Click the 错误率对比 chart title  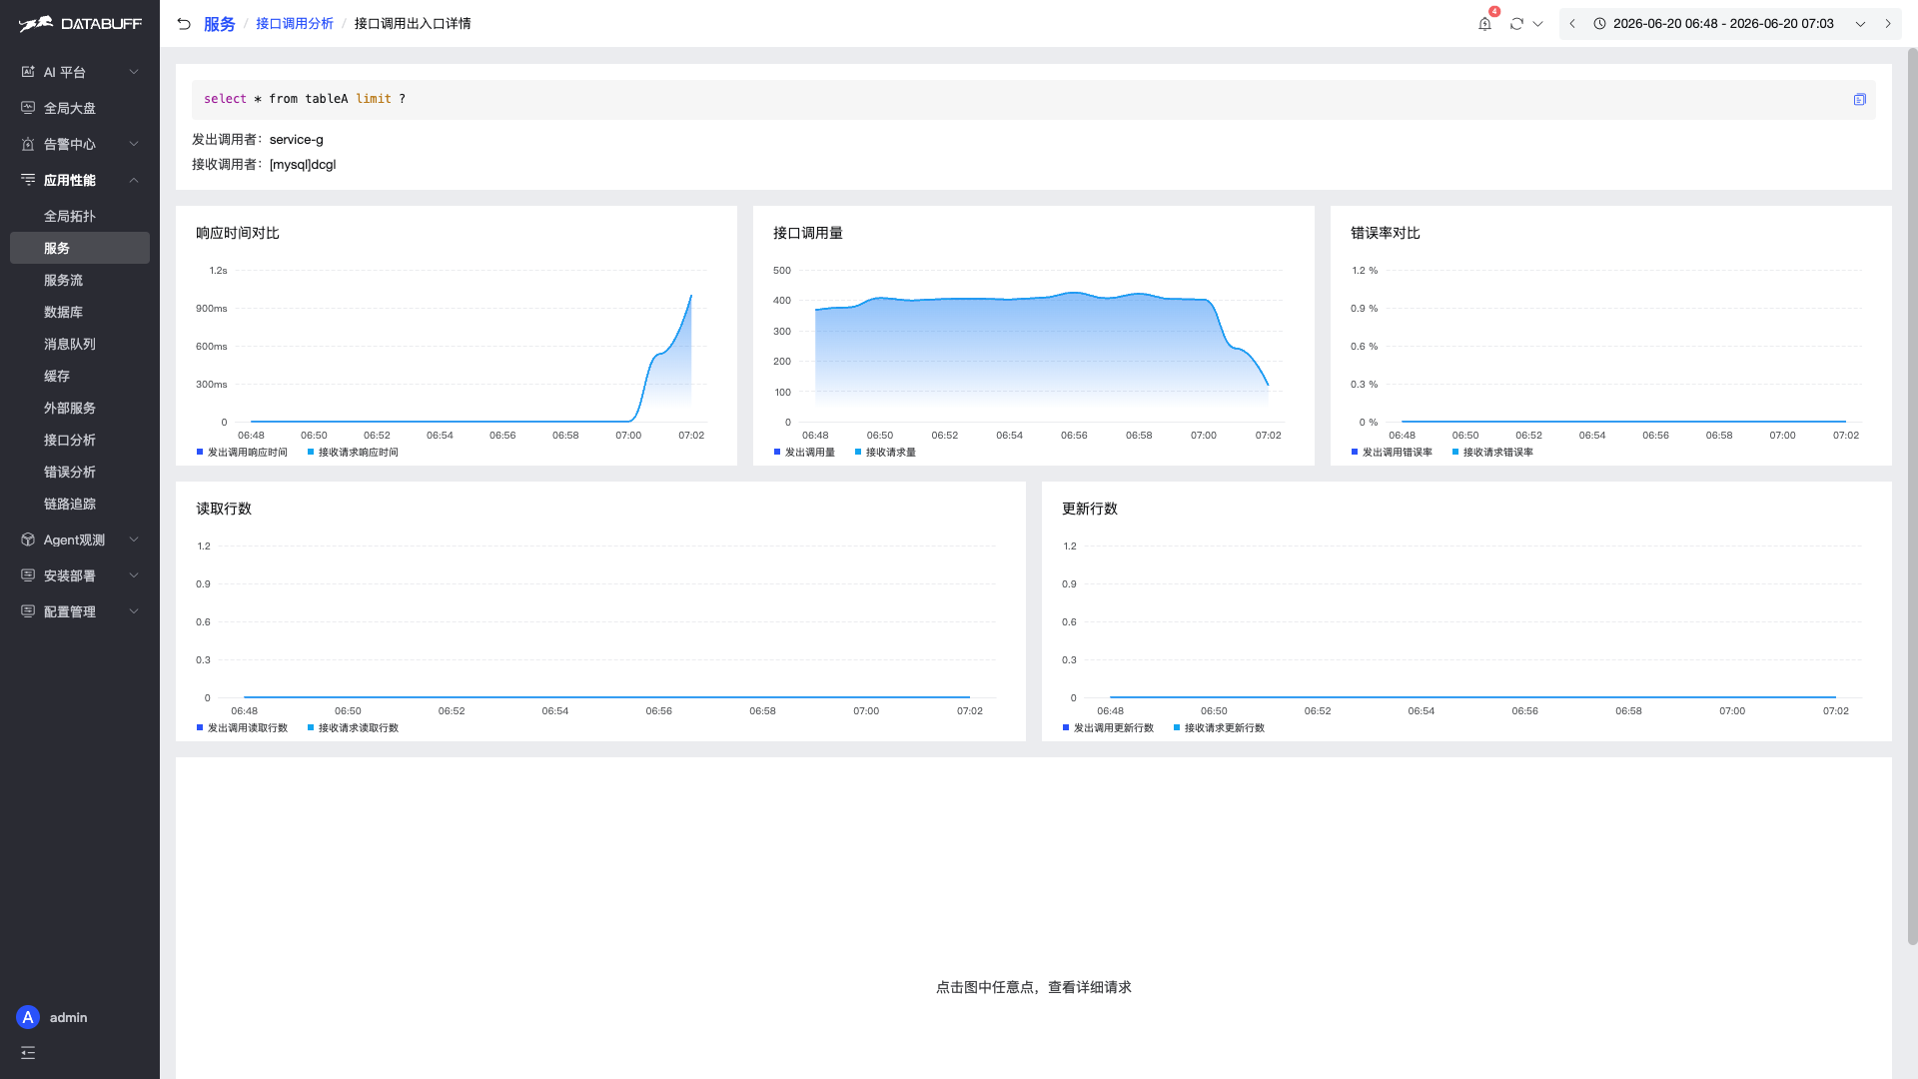(1386, 233)
